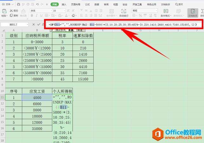Click the 文档助手 button in the ribbon
Viewport: 204px width, 143px height.
(192, 12)
